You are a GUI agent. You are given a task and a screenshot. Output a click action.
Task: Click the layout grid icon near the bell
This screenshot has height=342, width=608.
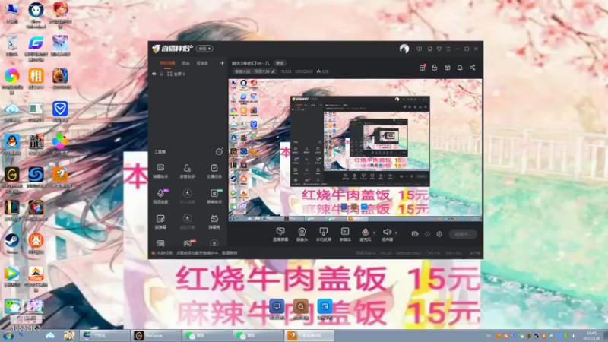tap(447, 68)
